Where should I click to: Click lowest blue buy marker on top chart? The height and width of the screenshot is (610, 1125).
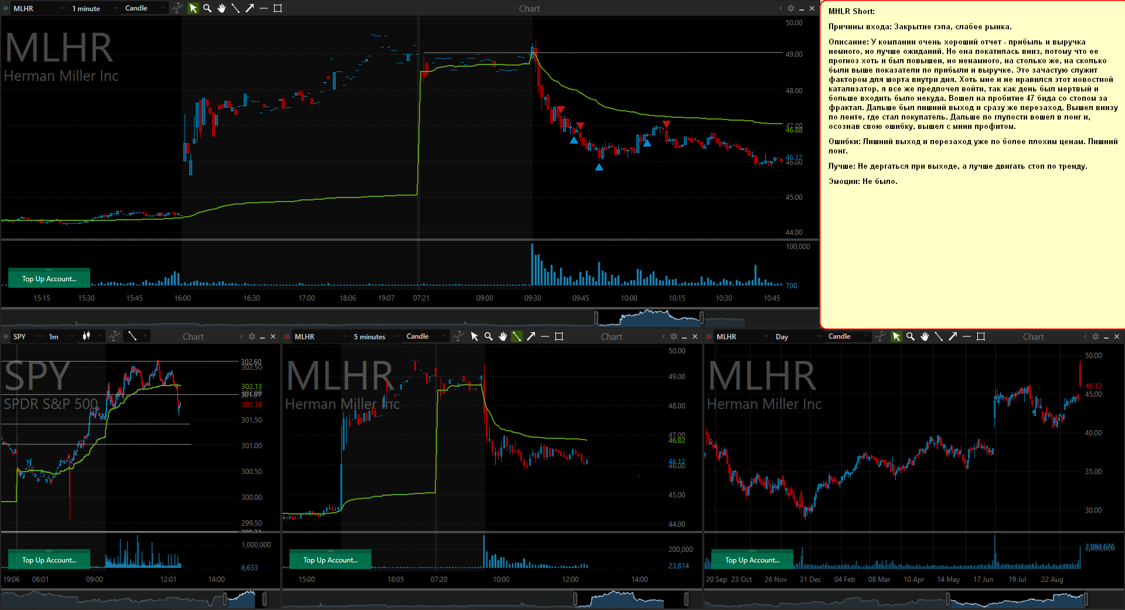click(599, 167)
